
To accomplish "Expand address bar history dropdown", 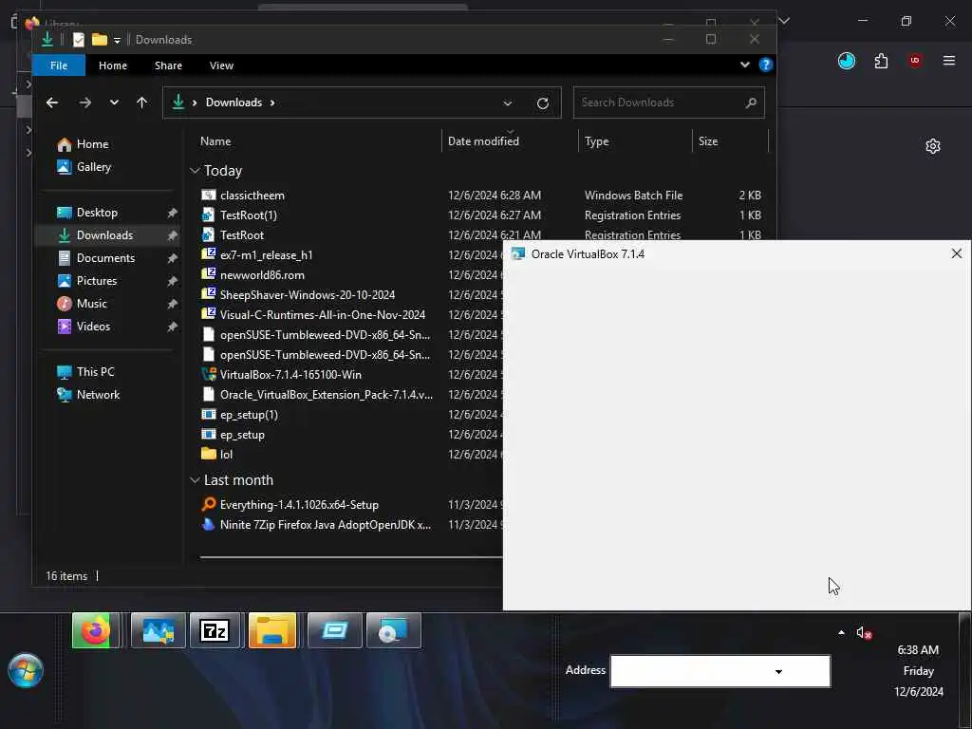I will (508, 103).
